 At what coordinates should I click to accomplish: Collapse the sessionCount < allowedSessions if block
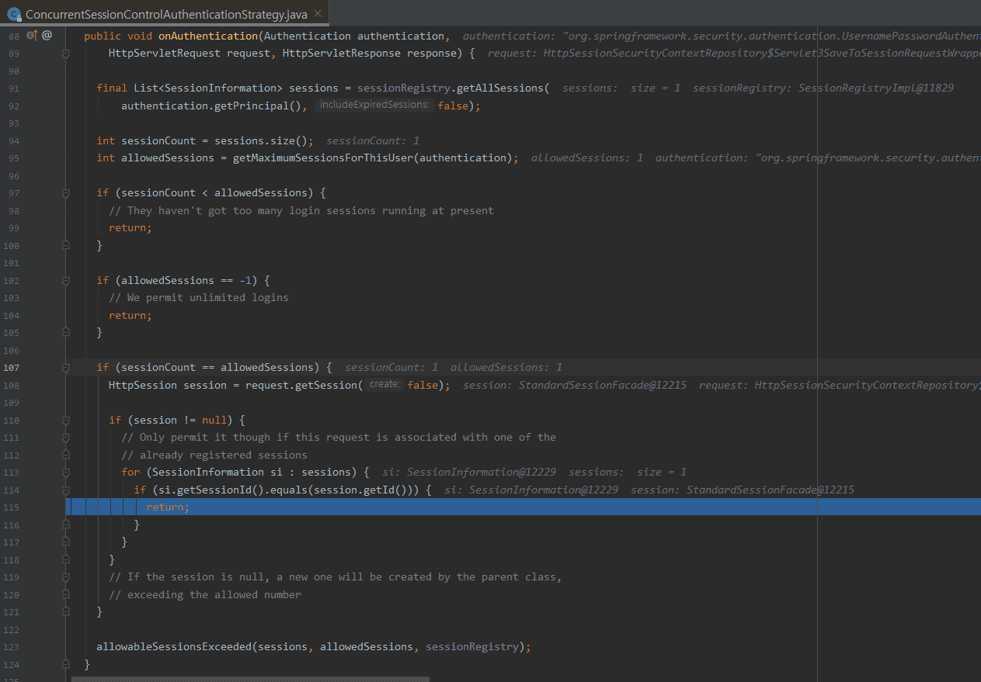pos(66,193)
